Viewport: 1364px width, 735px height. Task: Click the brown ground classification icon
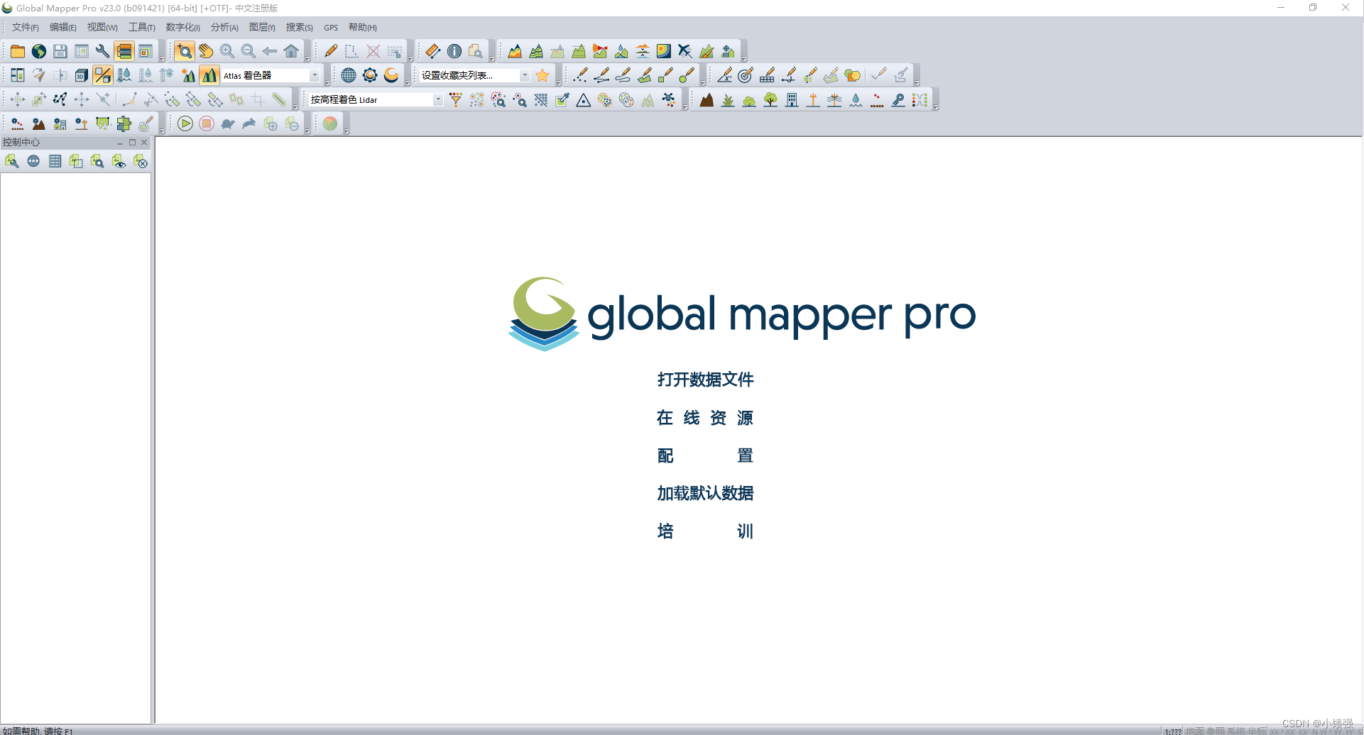coord(706,100)
